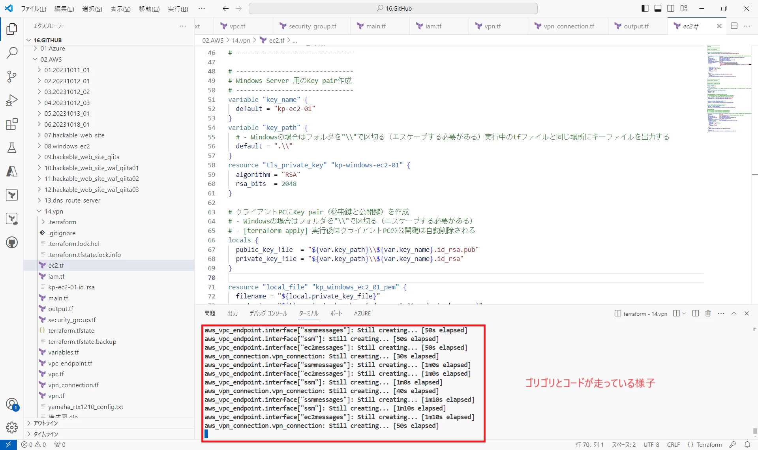This screenshot has width=758, height=450.
Task: Switch to the security_group.tf tab
Action: [x=311, y=26]
